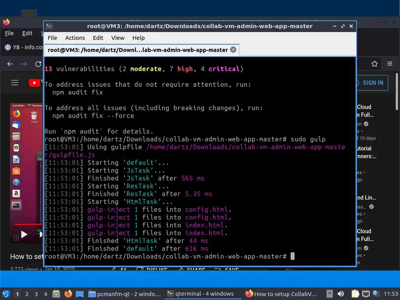Open qterminal taskbar group
This screenshot has height=300, width=400.
click(203, 294)
